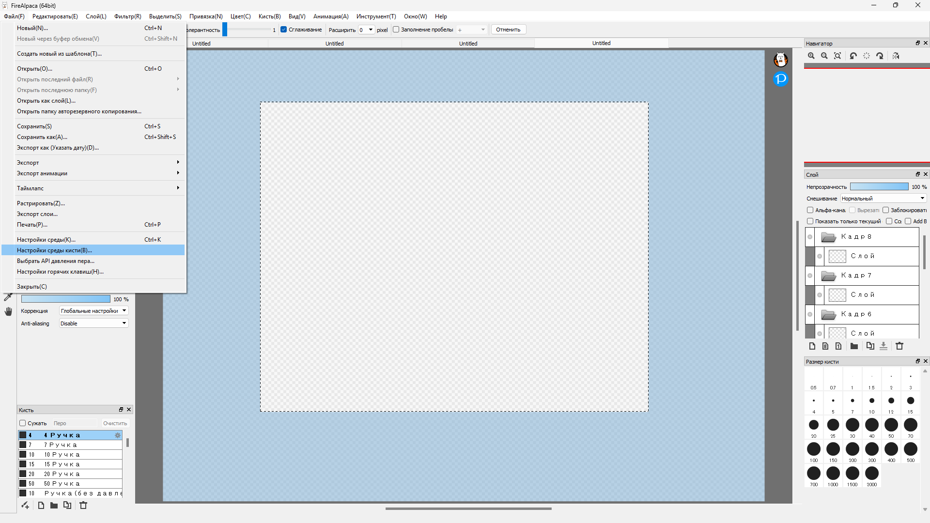The height and width of the screenshot is (523, 930).
Task: Click the Очистить button in Brush panel
Action: click(115, 423)
